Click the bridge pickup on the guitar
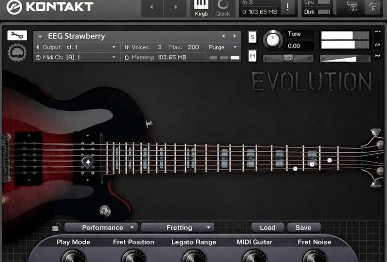 (x=29, y=159)
